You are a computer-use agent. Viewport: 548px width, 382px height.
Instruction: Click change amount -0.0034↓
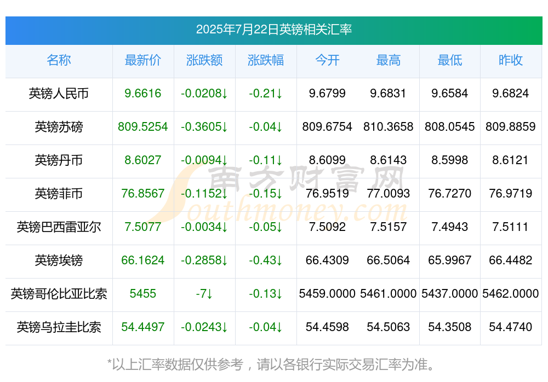(x=204, y=227)
